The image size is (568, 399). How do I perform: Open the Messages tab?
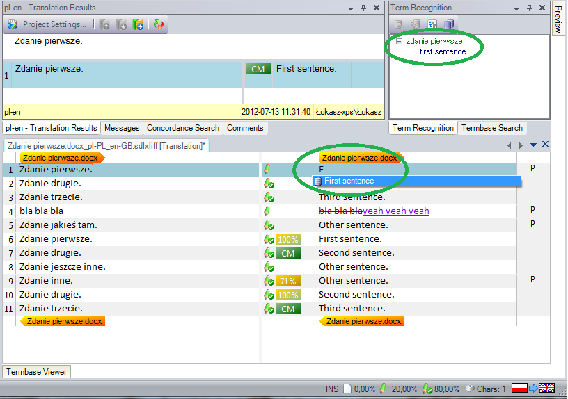122,128
